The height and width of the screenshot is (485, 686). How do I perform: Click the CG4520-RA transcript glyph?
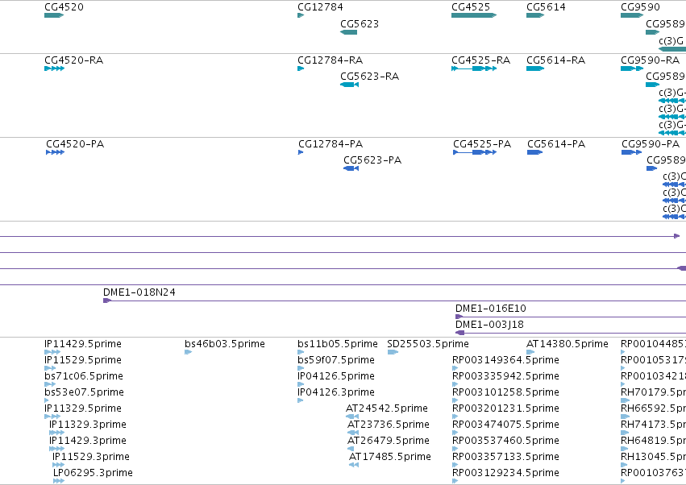click(54, 68)
